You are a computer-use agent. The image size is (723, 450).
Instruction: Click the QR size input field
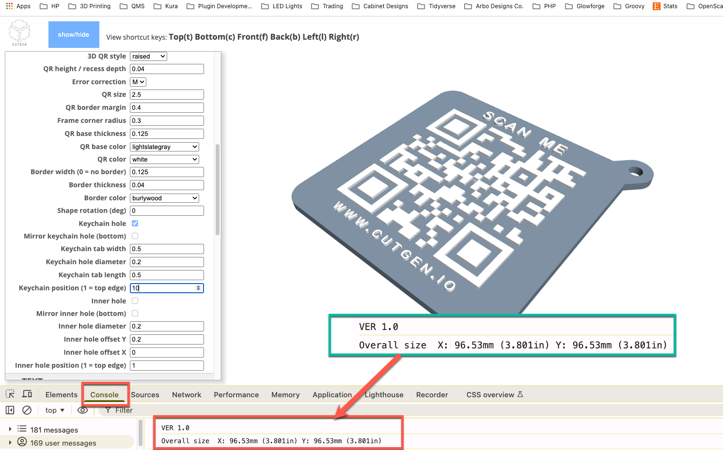point(167,94)
